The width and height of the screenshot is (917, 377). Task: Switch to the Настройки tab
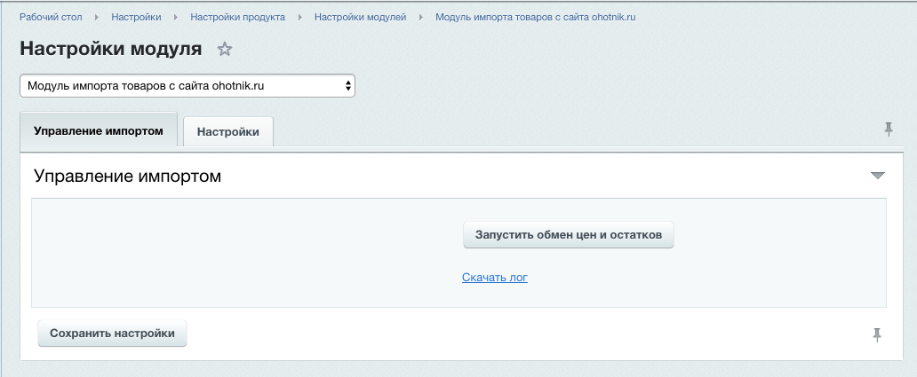point(228,132)
